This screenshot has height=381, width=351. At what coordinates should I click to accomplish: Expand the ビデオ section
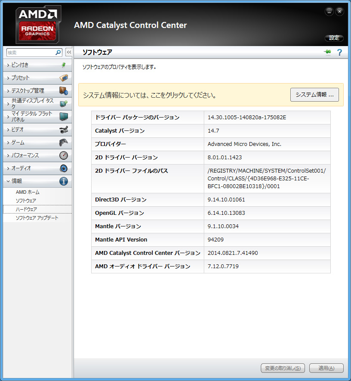[37, 130]
